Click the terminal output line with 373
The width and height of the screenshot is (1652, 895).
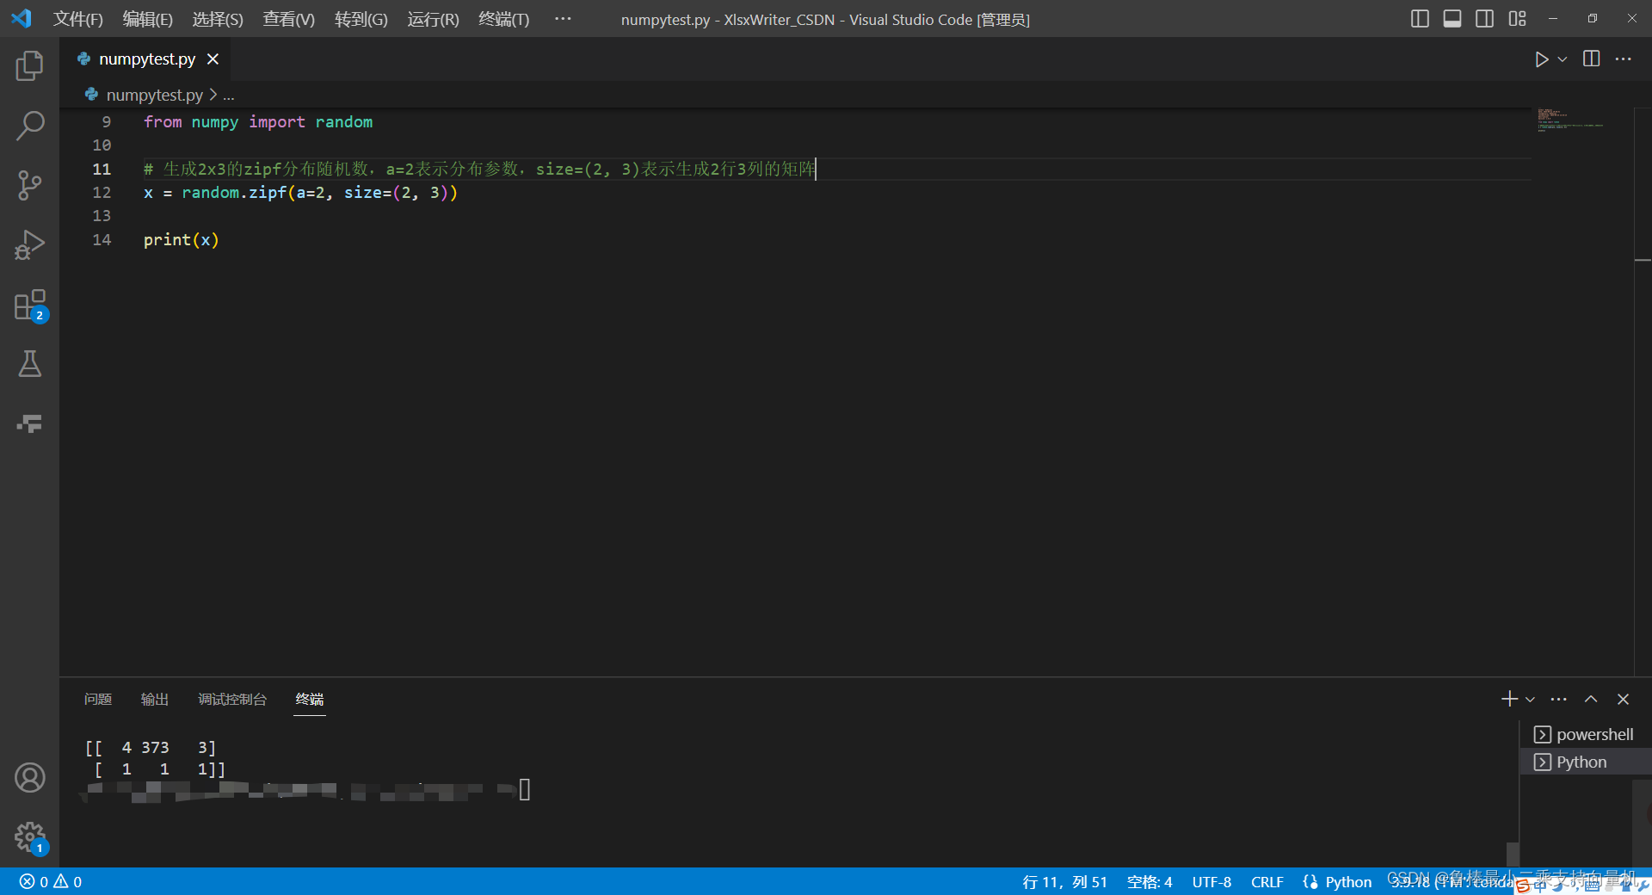(151, 748)
